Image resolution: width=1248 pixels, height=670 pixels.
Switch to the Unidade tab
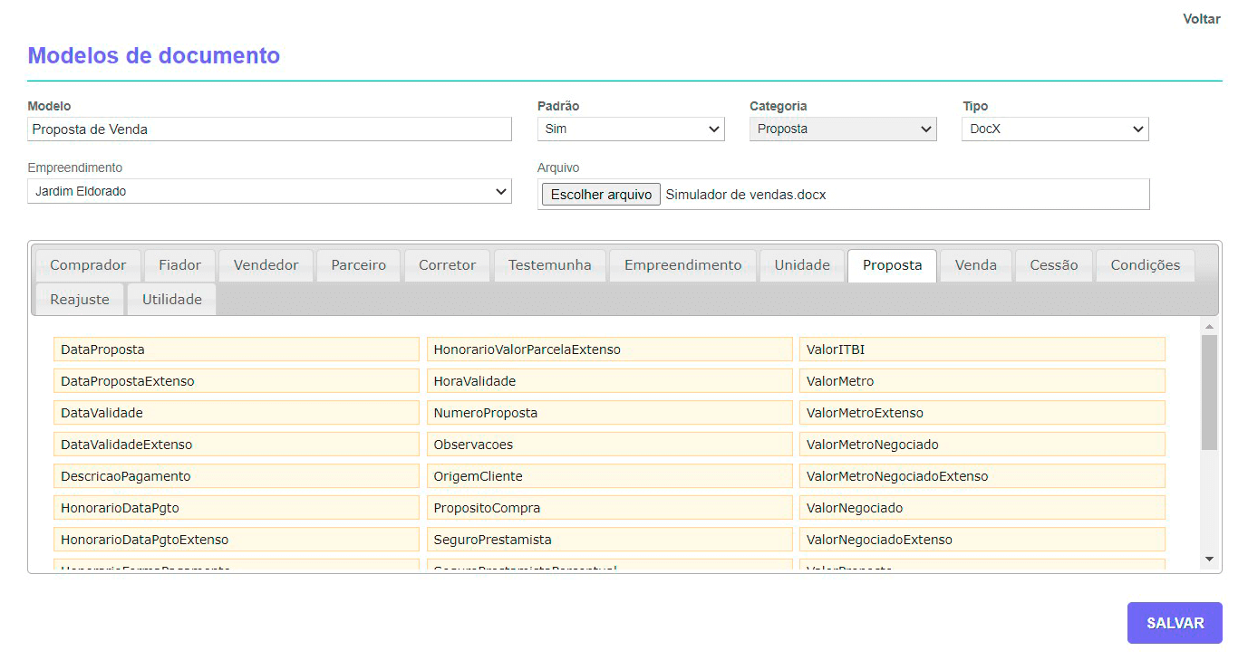801,265
